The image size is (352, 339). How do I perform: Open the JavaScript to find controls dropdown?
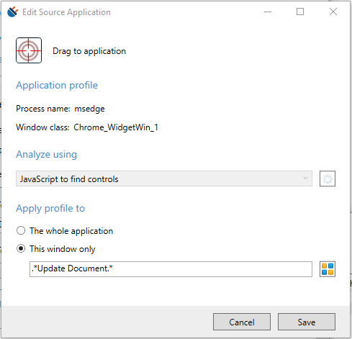[x=164, y=178]
